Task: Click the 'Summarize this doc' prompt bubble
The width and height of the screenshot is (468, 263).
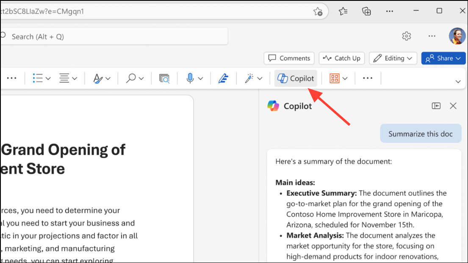Action: coord(421,134)
